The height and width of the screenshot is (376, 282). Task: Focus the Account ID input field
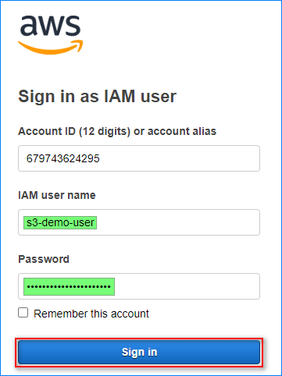(x=139, y=158)
